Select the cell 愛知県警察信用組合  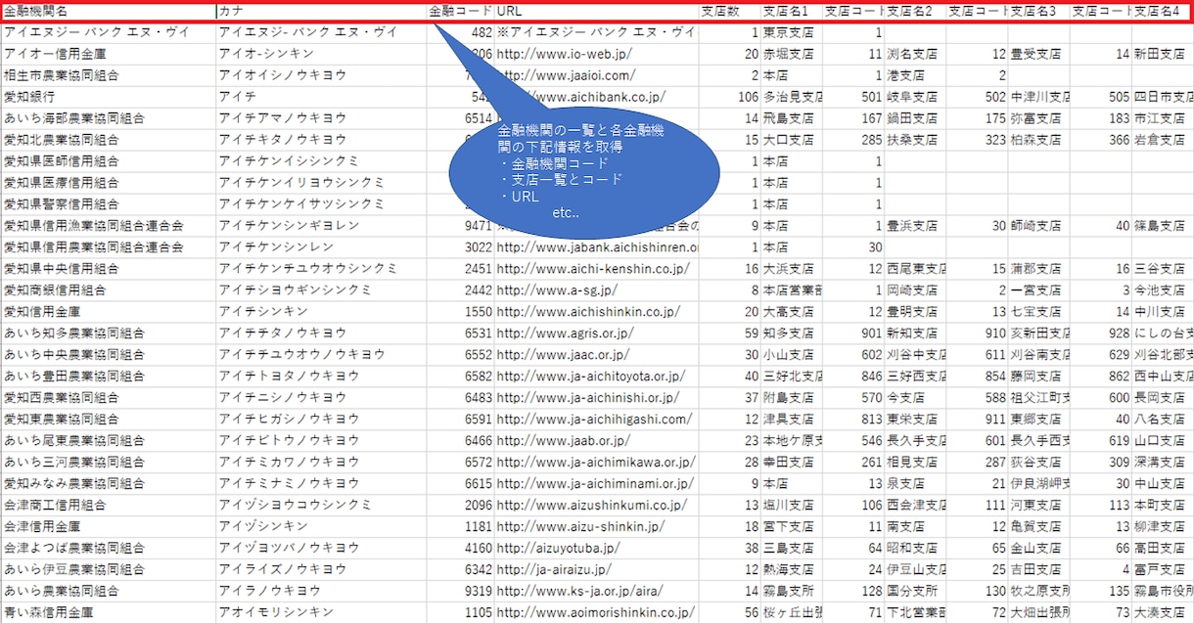(108, 204)
